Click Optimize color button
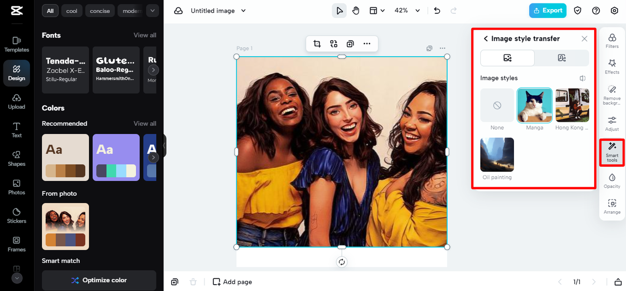Image resolution: width=626 pixels, height=291 pixels. pos(99,280)
